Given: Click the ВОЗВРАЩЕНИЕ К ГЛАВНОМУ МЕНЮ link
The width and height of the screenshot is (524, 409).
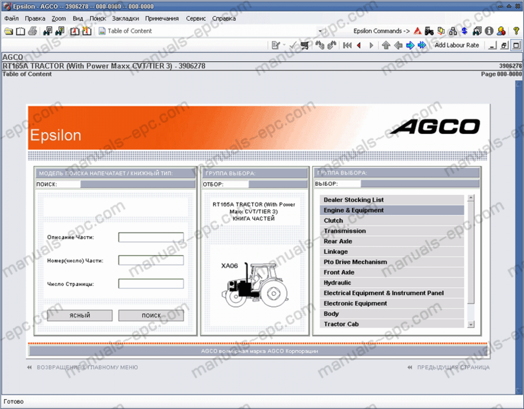Looking at the screenshot, I should click(87, 367).
